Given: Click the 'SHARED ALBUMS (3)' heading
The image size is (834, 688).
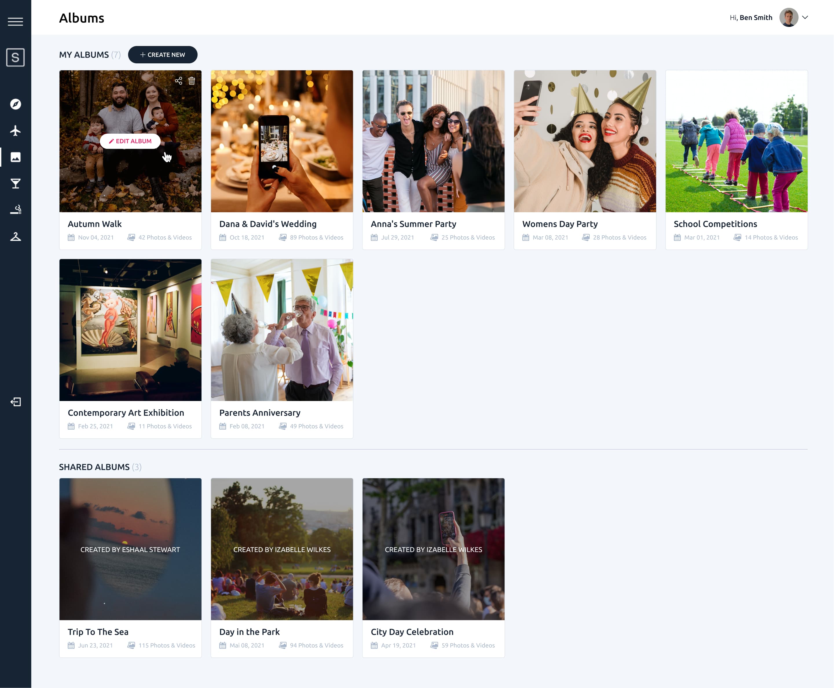Looking at the screenshot, I should (100, 467).
